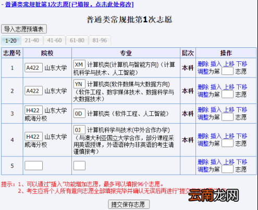Click 插入 for choice 3

(x=216, y=110)
